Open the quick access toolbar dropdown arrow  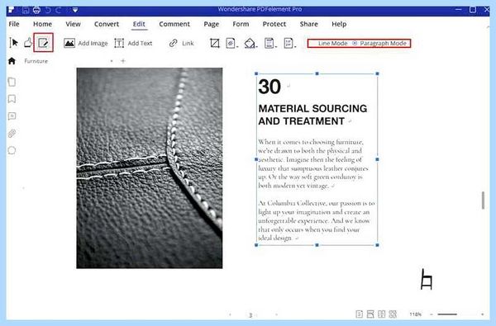(75, 10)
